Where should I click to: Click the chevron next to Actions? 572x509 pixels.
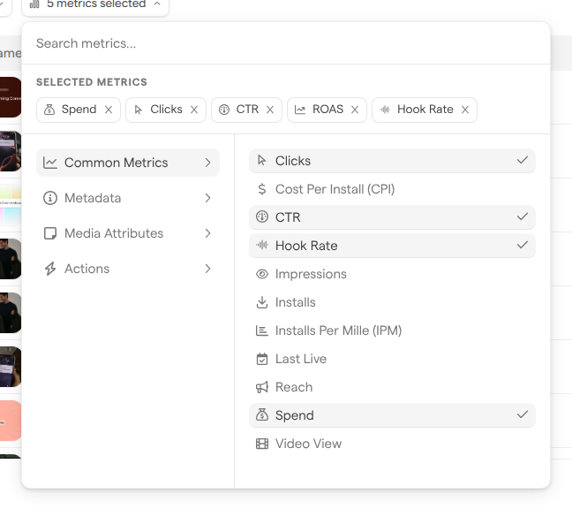[207, 269]
